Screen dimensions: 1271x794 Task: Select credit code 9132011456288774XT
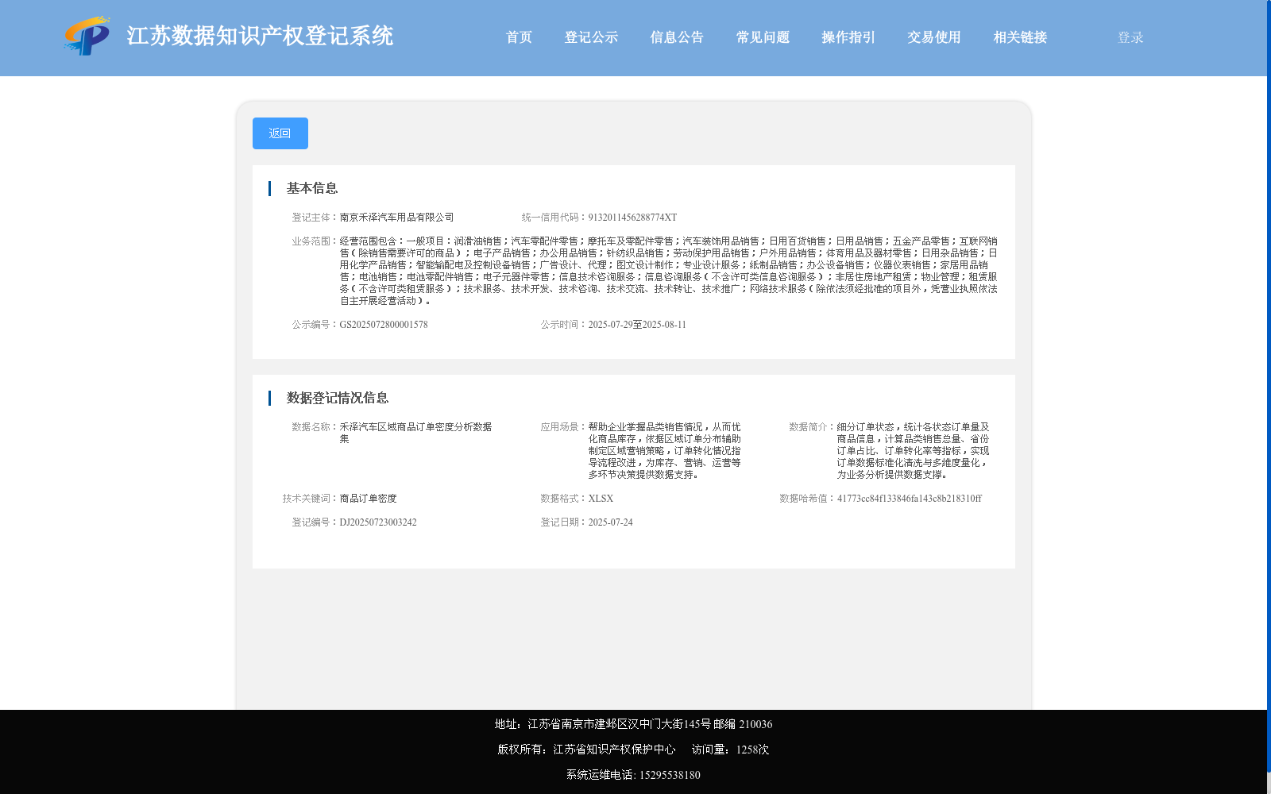coord(632,218)
